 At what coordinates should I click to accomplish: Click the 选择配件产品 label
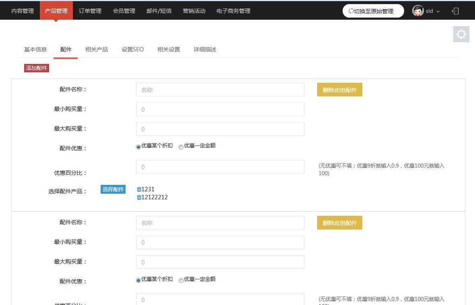(67, 191)
